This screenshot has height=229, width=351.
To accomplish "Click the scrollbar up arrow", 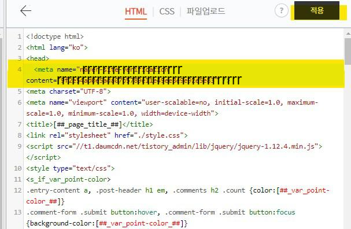I will (348, 34).
